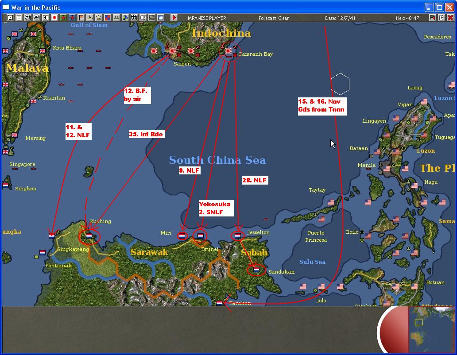Screen dimensions: 457x355
Task: Click the Dutch flag west of Pontianak
Action: pos(43,252)
